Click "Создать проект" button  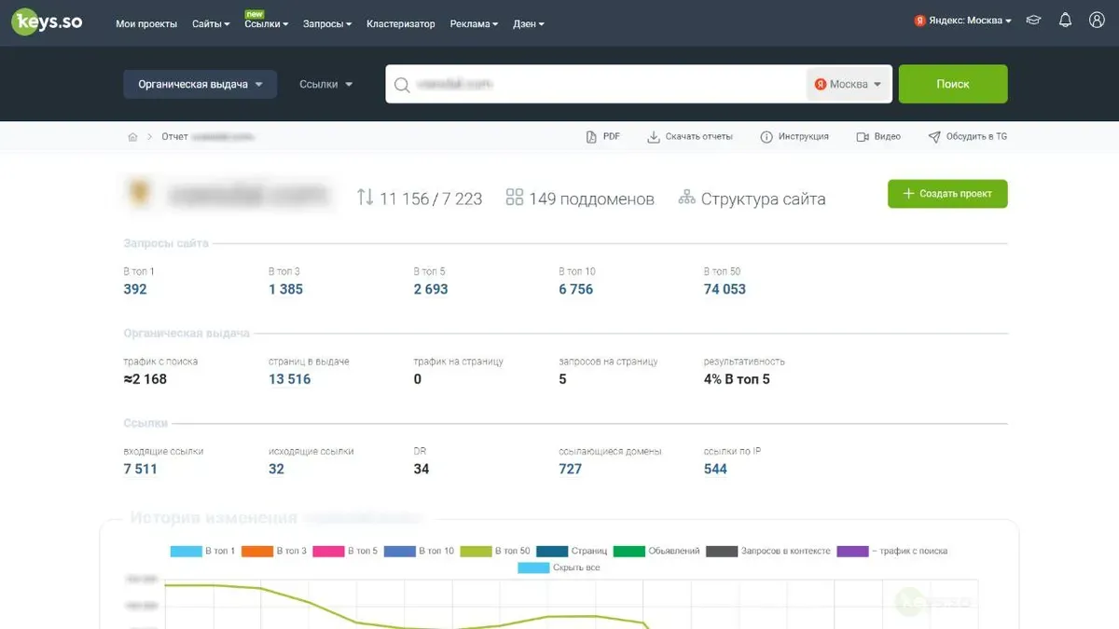(x=947, y=194)
